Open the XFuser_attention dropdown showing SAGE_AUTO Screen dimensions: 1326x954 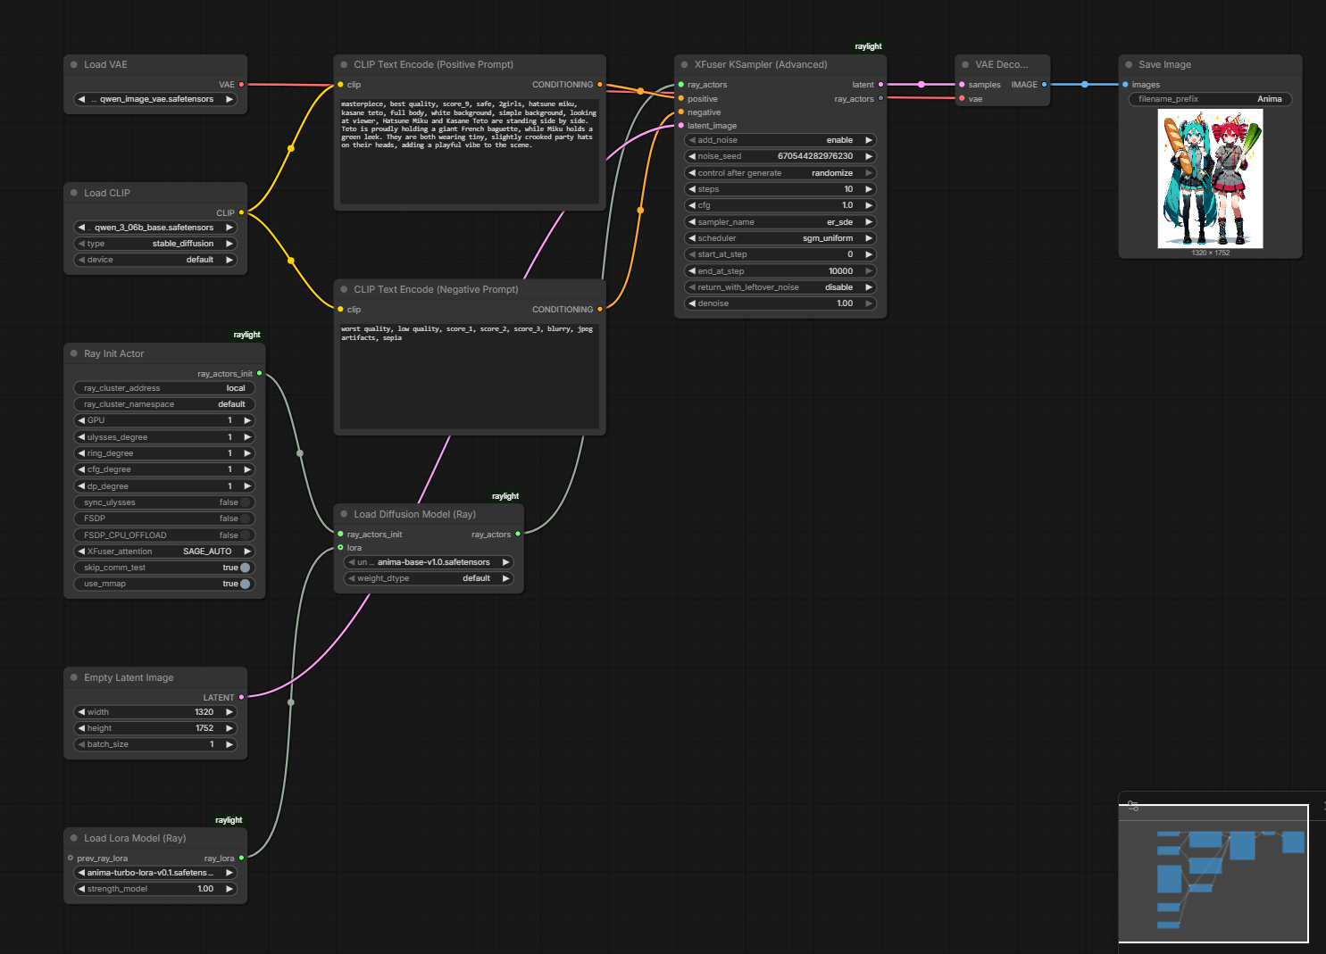(164, 552)
